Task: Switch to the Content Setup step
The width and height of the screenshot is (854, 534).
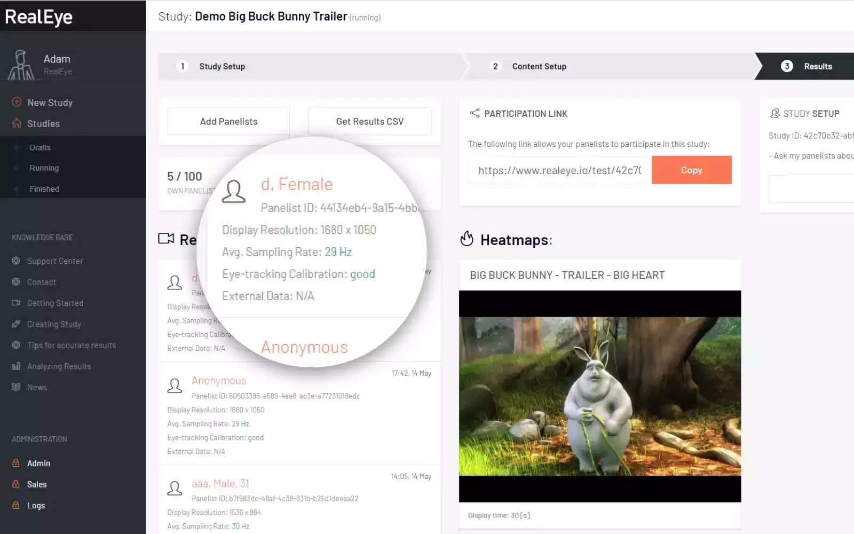Action: [x=539, y=66]
